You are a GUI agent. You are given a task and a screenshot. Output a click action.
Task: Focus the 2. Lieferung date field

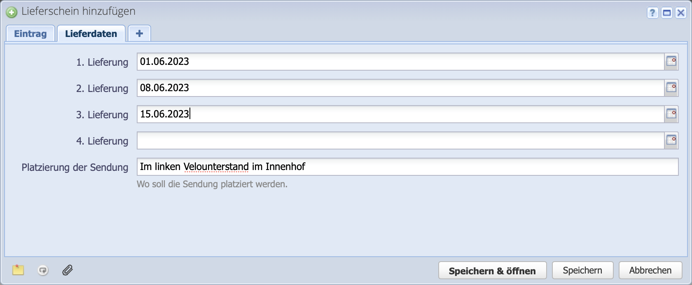click(400, 88)
